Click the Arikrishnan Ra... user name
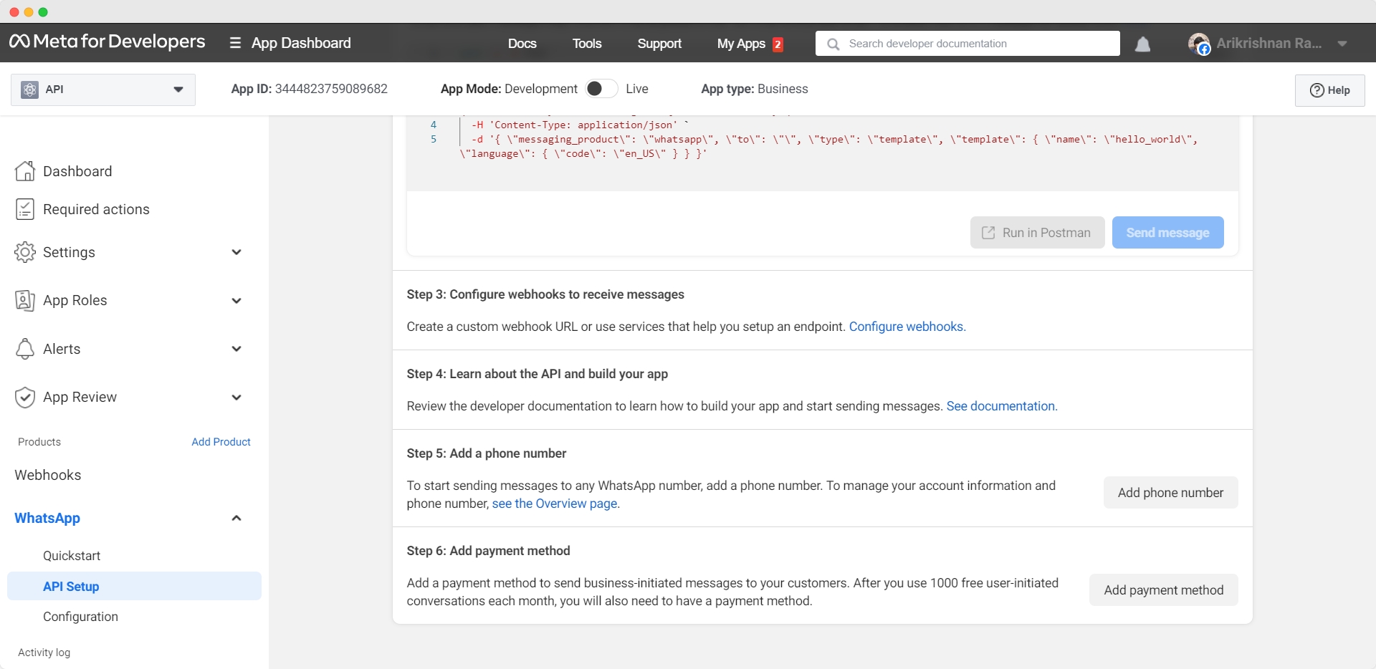The height and width of the screenshot is (669, 1376). [x=1269, y=44]
